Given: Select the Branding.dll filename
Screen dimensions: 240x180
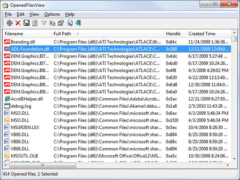Looking at the screenshot, I should (23, 42).
